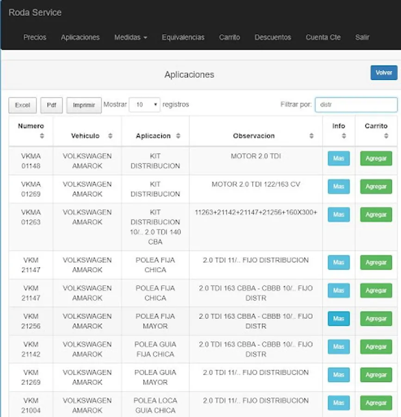Click Mas for VKMA 01269

(x=339, y=186)
